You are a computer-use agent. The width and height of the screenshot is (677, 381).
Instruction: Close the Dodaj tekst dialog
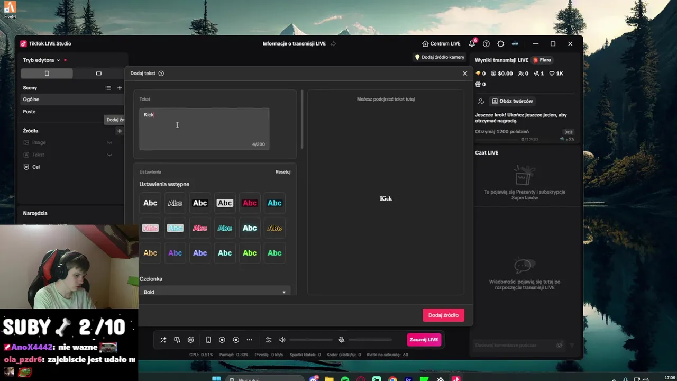point(465,73)
